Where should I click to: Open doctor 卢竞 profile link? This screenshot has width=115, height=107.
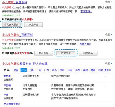click(x=6, y=95)
